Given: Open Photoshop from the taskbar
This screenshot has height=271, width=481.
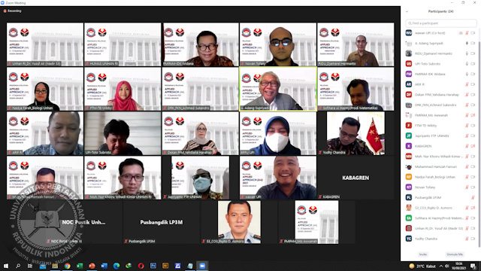Looking at the screenshot, I should (153, 266).
